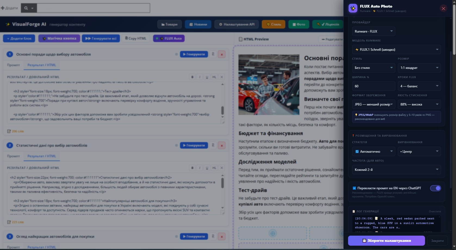
Task: Click the Додати plus button in the top bar
Action: pyautogui.click(x=10, y=8)
